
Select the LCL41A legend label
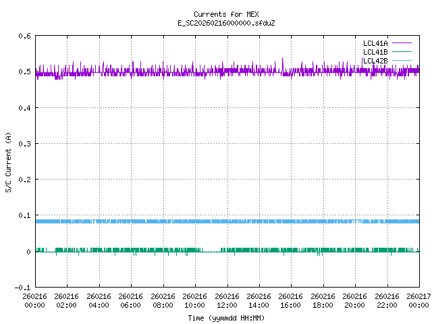point(375,43)
